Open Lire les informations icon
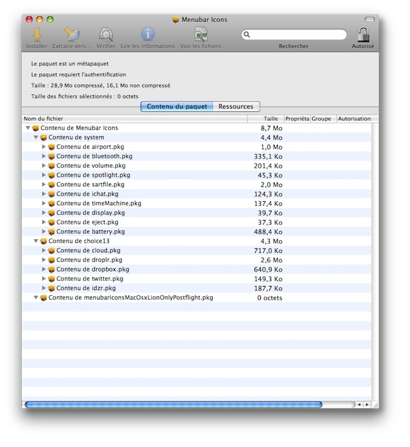 148,34
